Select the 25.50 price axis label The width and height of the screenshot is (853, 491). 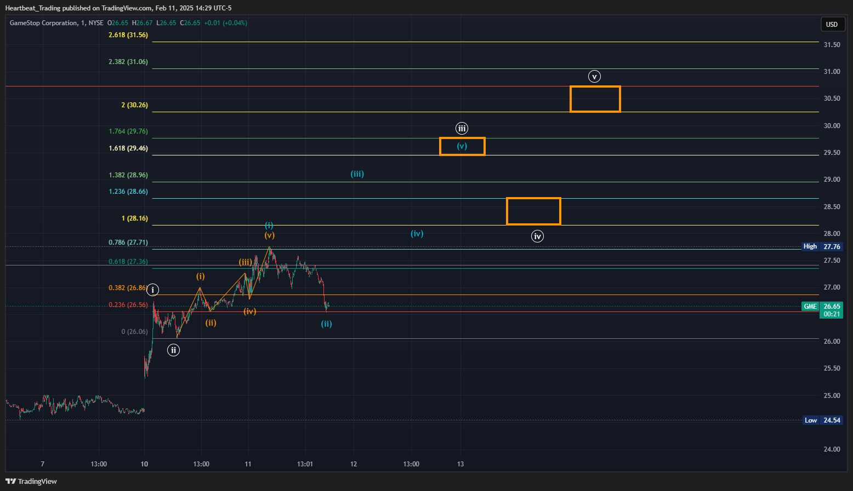832,368
